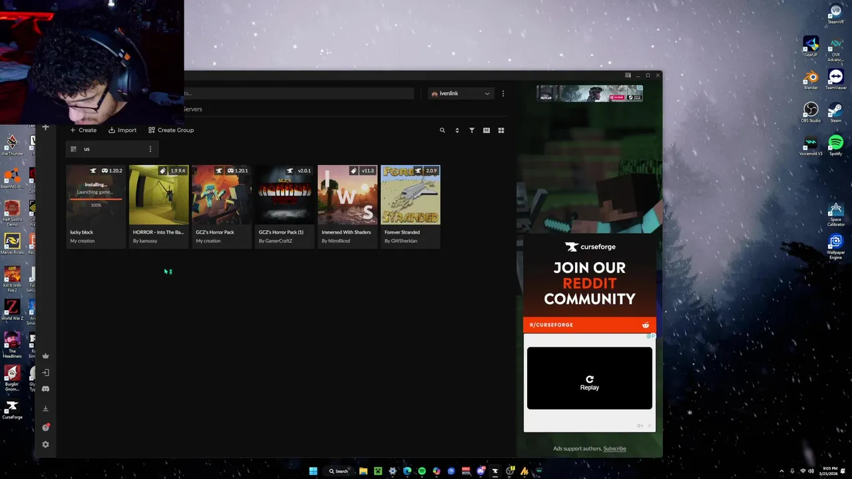This screenshot has height=479, width=852.
Task: Click Create to make new profile
Action: 83,130
